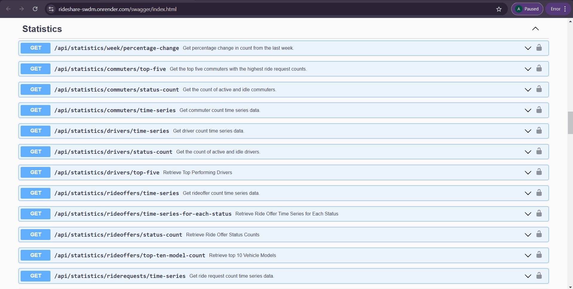Click GET button for rideoffers/time-series
The width and height of the screenshot is (573, 289).
coord(36,193)
